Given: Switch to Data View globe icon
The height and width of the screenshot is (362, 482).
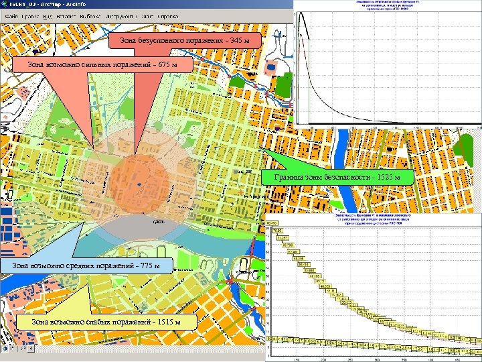Looking at the screenshot, I should click(5, 349).
